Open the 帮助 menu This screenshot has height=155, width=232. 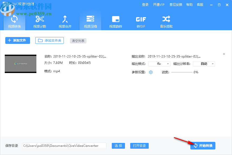[189, 4]
